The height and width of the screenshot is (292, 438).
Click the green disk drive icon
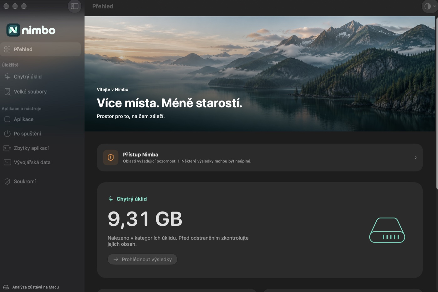[x=387, y=230]
